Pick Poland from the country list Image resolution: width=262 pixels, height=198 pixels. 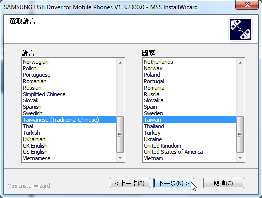tap(190, 75)
